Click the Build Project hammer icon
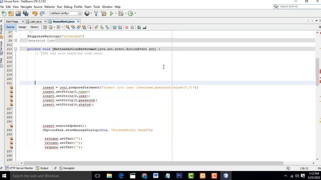321x180 pixels. [x=96, y=13]
